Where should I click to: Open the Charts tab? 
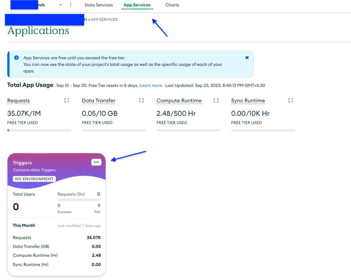[172, 5]
